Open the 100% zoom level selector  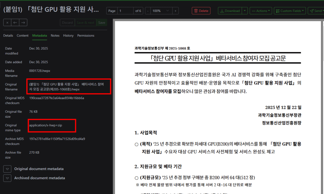[x=161, y=11]
